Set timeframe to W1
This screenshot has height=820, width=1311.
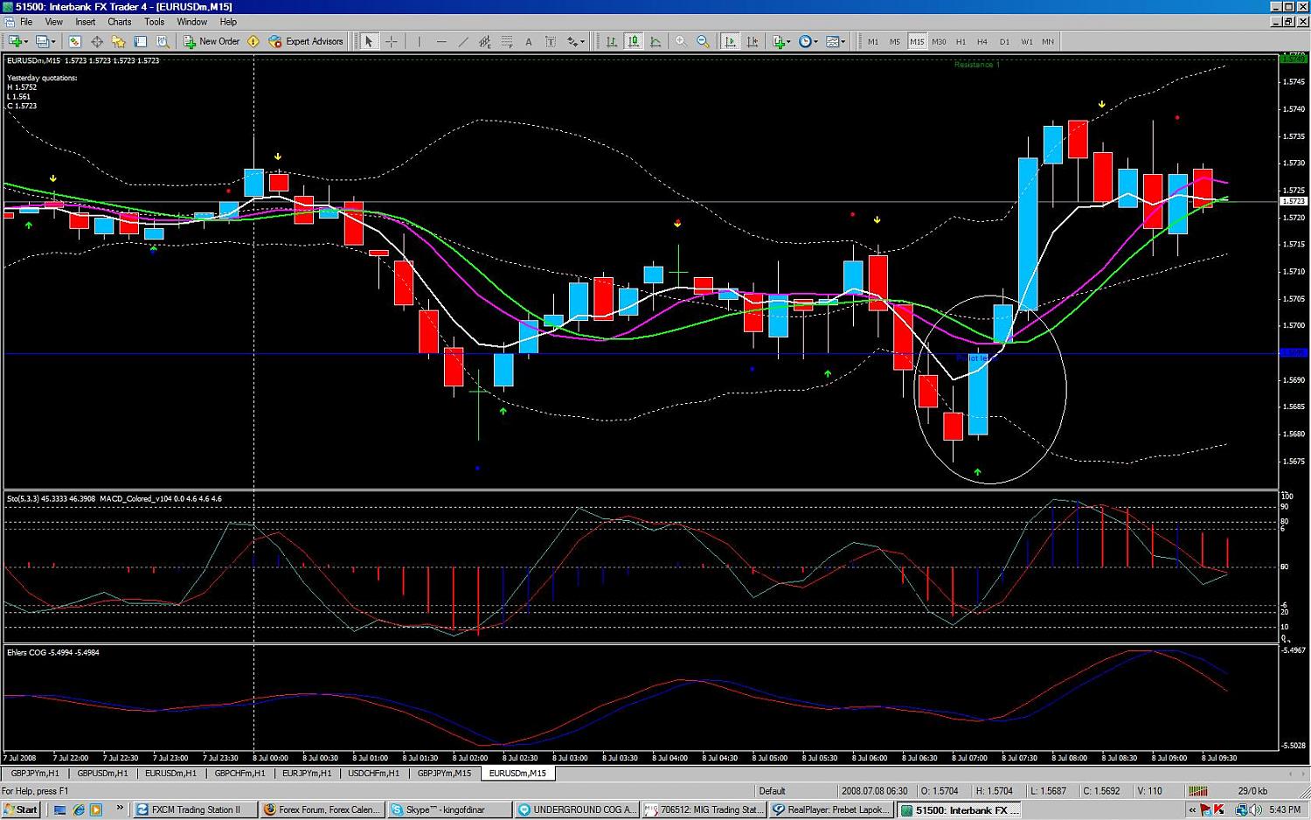[1026, 41]
